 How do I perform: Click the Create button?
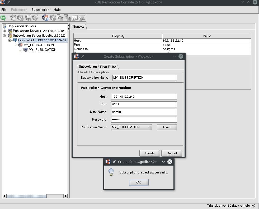tap(150, 153)
